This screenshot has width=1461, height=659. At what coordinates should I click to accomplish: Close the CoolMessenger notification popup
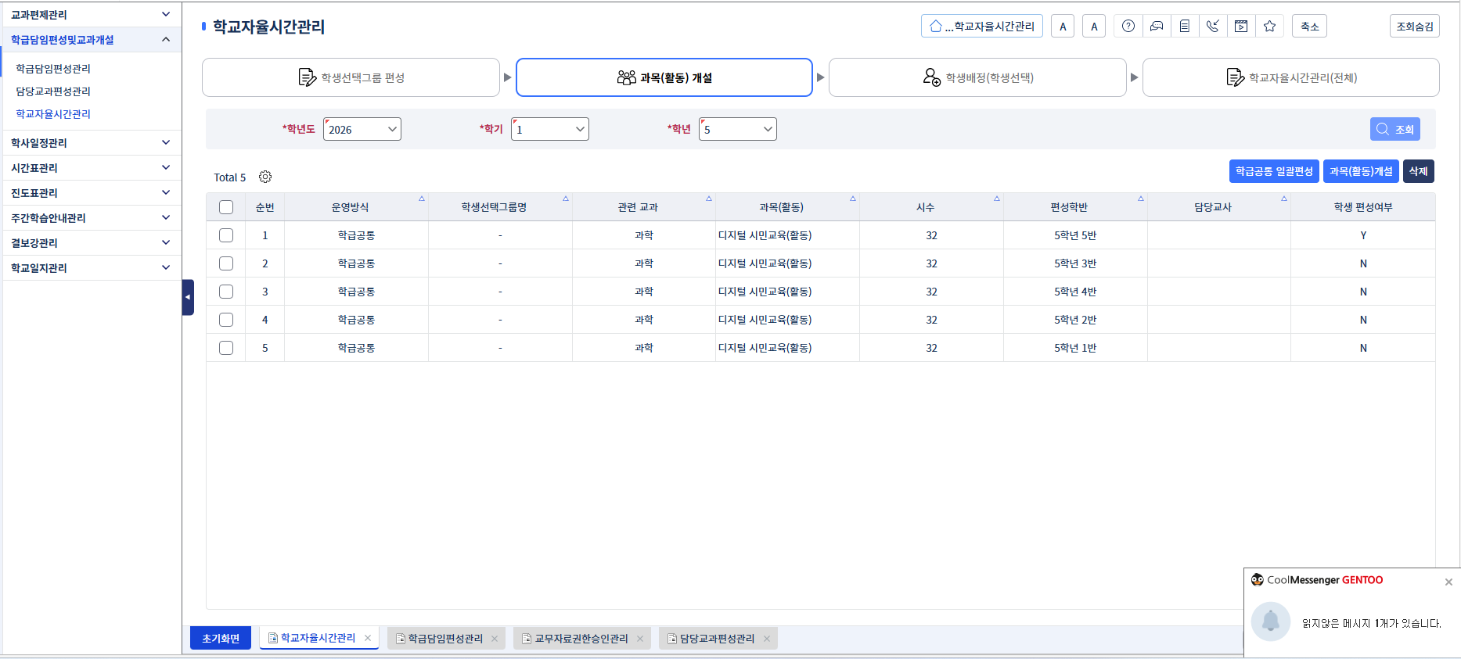click(1448, 582)
